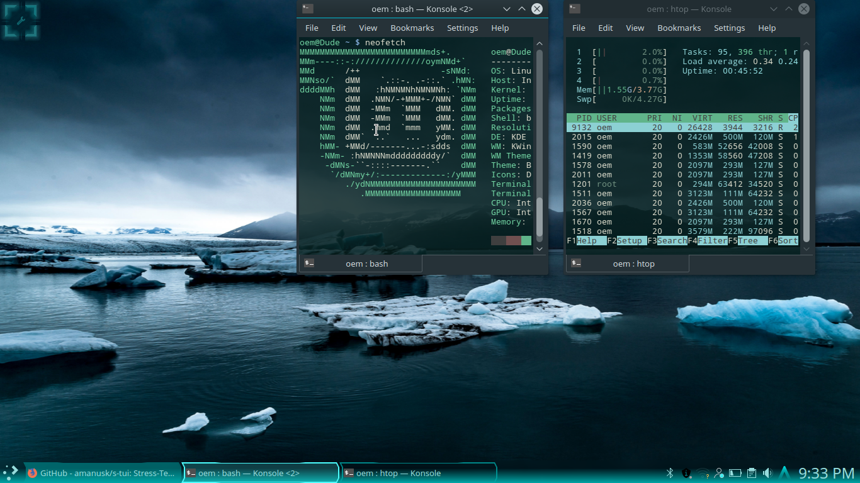Click F2 Setup in htop footer
Screen dimensions: 860x483
[627, 241]
